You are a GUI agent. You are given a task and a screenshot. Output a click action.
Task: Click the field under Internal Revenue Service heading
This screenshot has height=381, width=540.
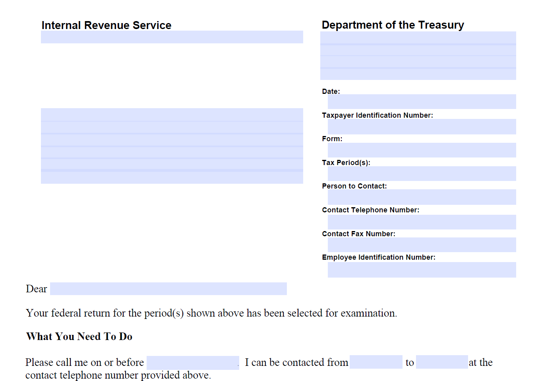(x=172, y=37)
